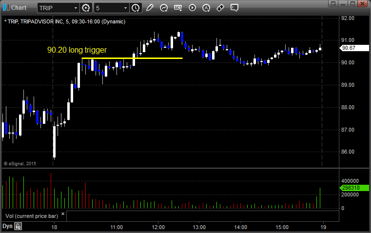
Task: Expand the interval dropdown arrow
Action: click(x=126, y=8)
